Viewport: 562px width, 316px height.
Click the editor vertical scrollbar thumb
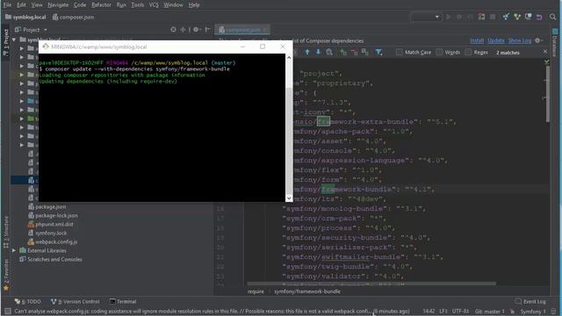[548, 94]
